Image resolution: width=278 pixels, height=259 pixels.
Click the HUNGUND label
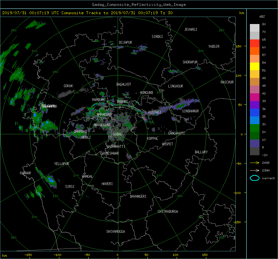[x=146, y=93]
